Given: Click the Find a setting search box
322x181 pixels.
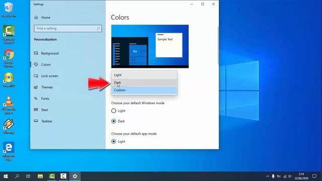Looking at the screenshot, I should tap(68, 29).
